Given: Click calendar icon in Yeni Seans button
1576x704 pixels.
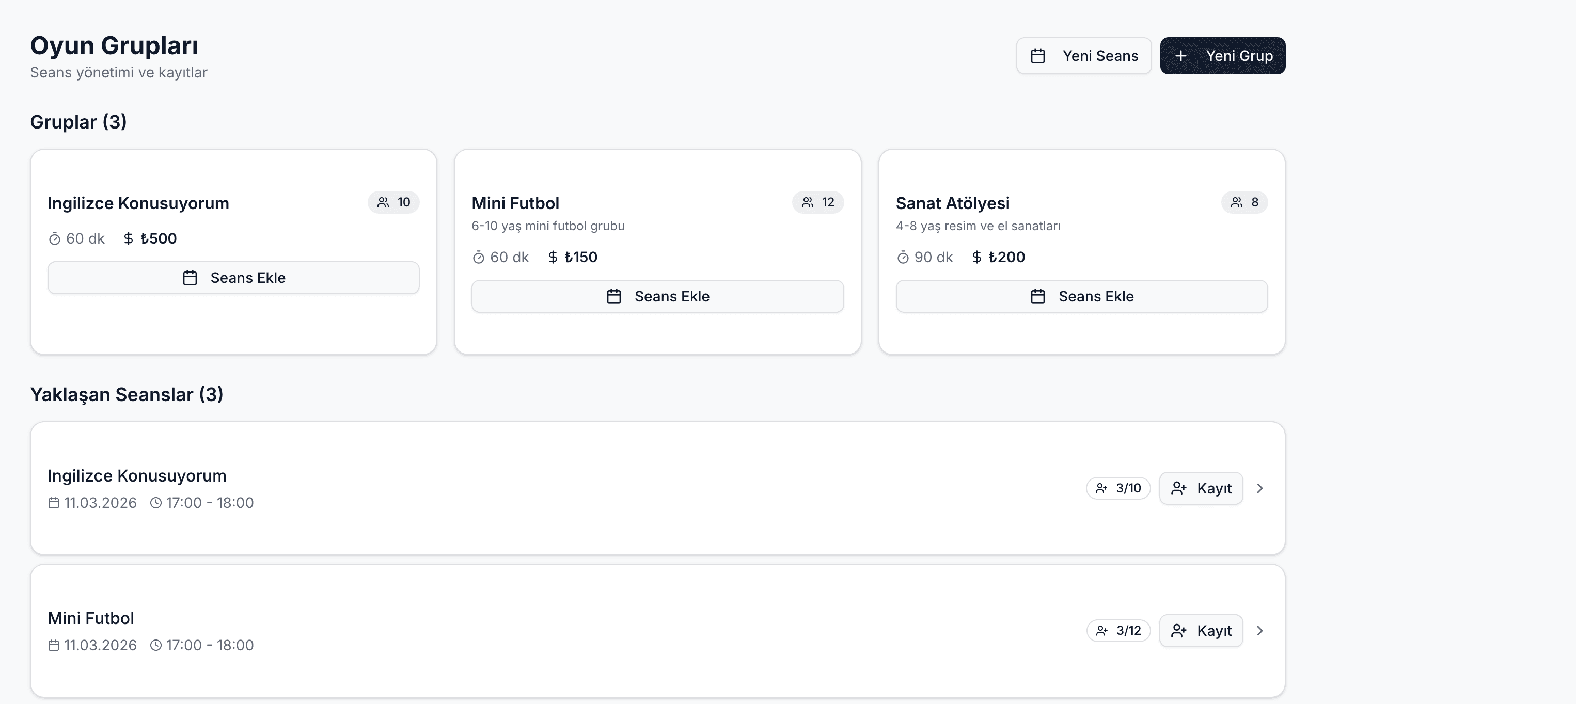Looking at the screenshot, I should [x=1037, y=56].
